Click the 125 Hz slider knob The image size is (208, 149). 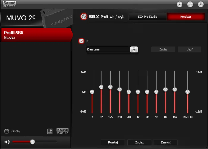tap(110, 87)
